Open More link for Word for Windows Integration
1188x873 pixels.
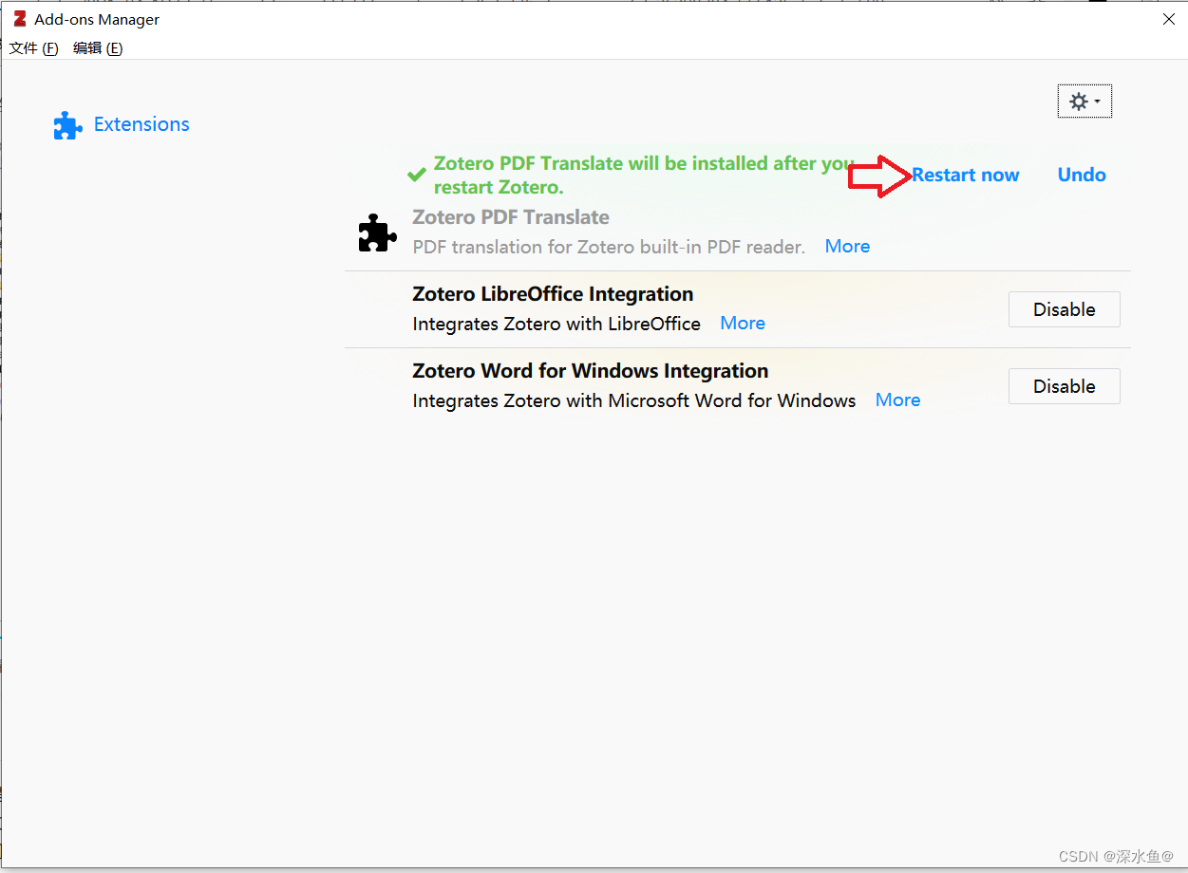click(897, 399)
